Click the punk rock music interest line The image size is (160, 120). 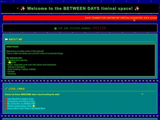pos(32,65)
